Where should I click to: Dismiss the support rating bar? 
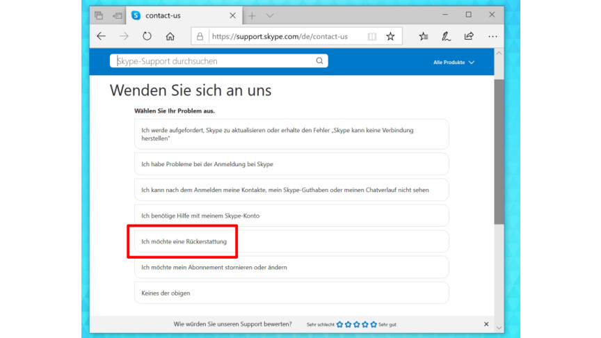(486, 324)
